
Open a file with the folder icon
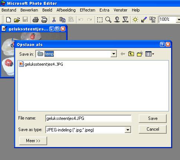pos(17,20)
